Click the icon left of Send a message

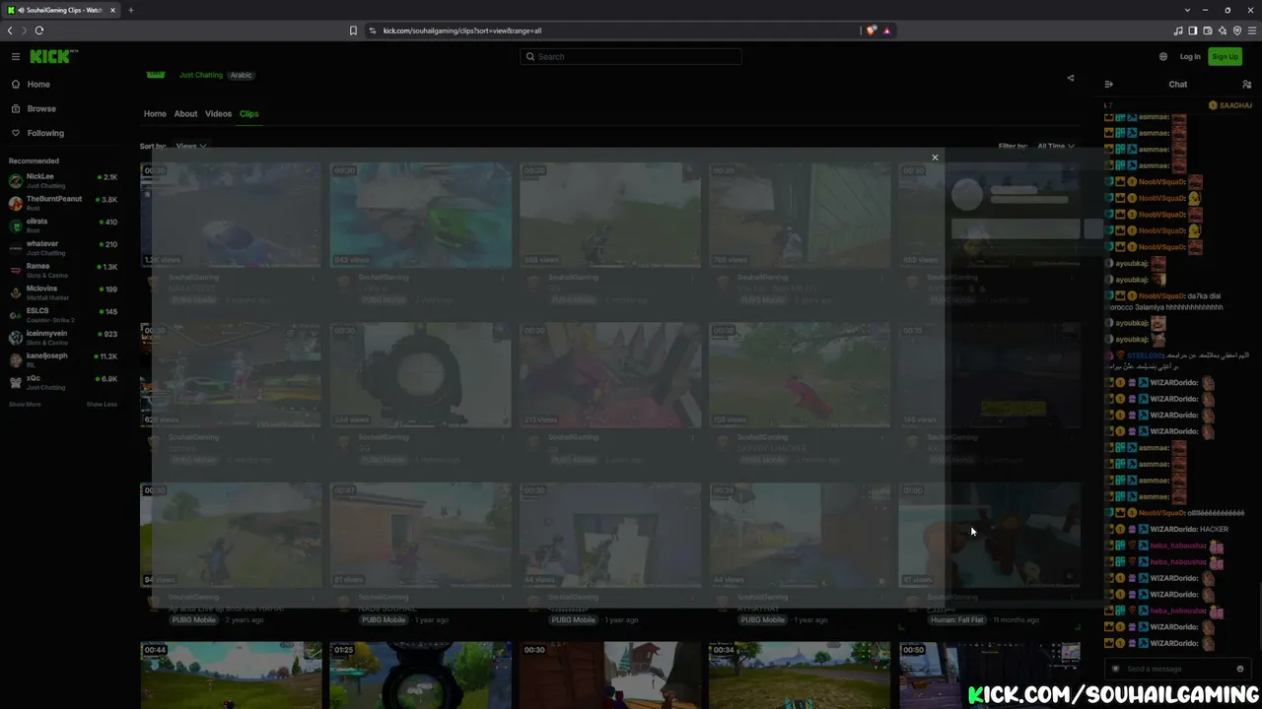coord(1116,670)
